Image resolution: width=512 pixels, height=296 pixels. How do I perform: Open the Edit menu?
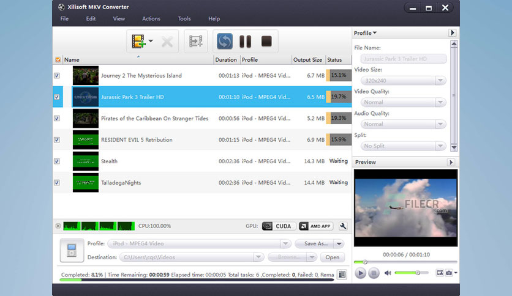click(91, 18)
